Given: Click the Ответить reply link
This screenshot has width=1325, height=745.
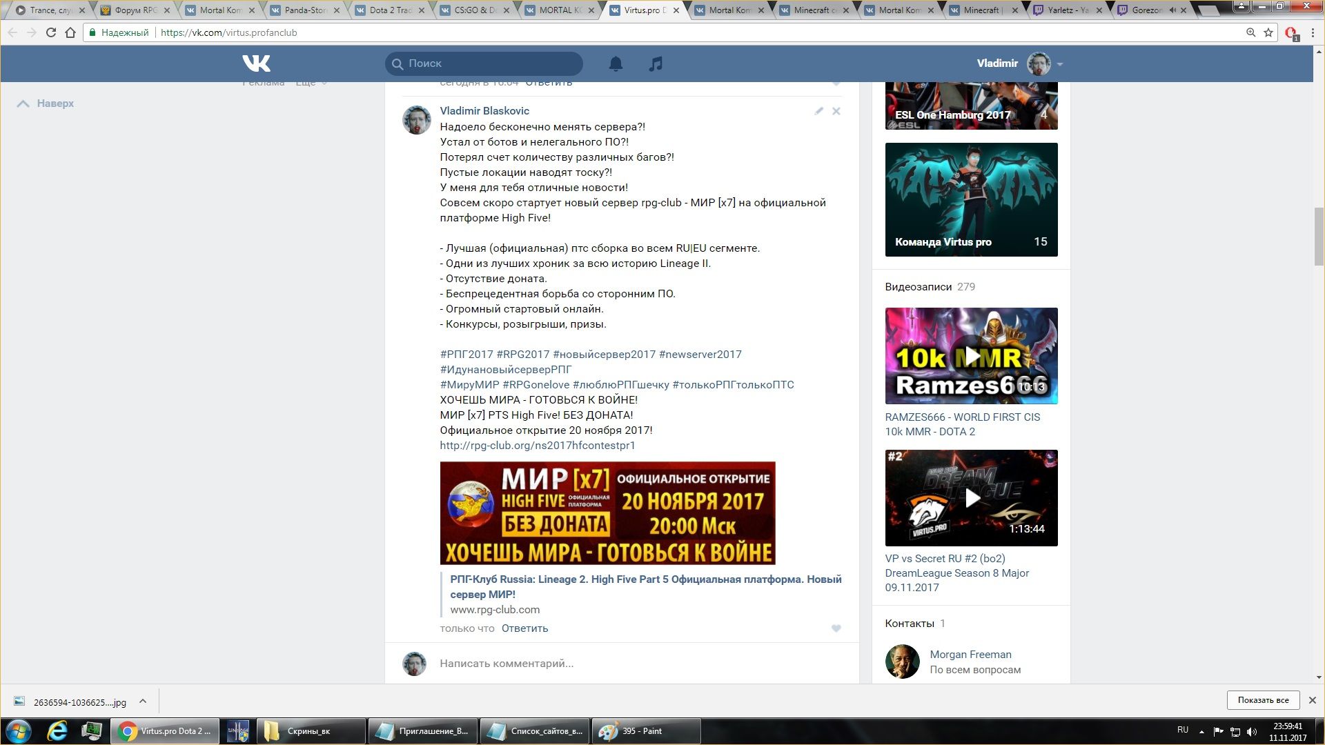Looking at the screenshot, I should tap(524, 628).
